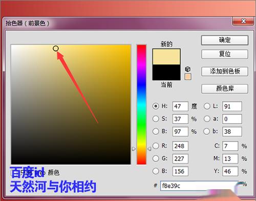
Task: Click the left hue slider arrow handle
Action: [134, 149]
